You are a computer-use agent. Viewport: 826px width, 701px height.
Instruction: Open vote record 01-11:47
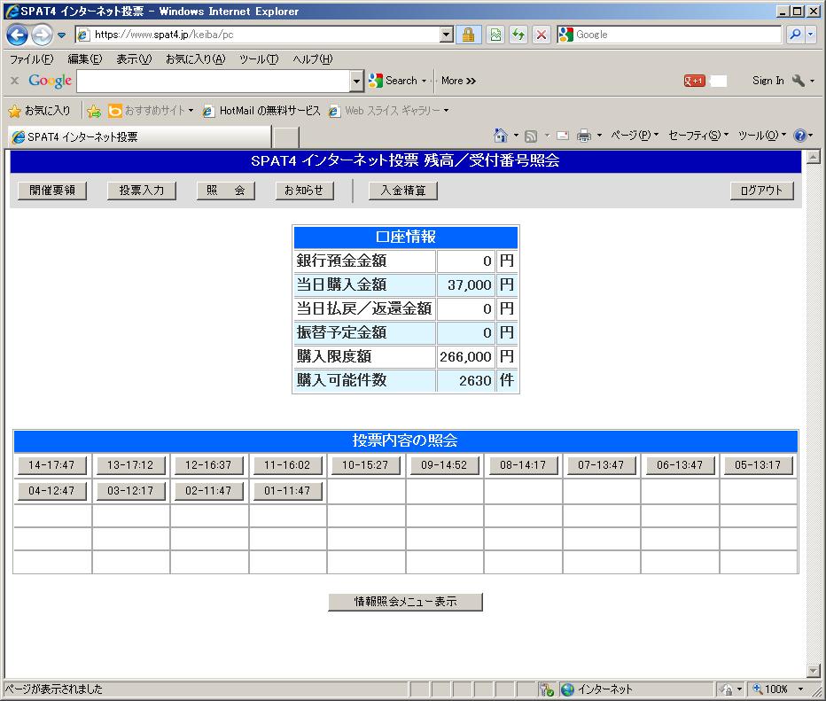pos(288,491)
